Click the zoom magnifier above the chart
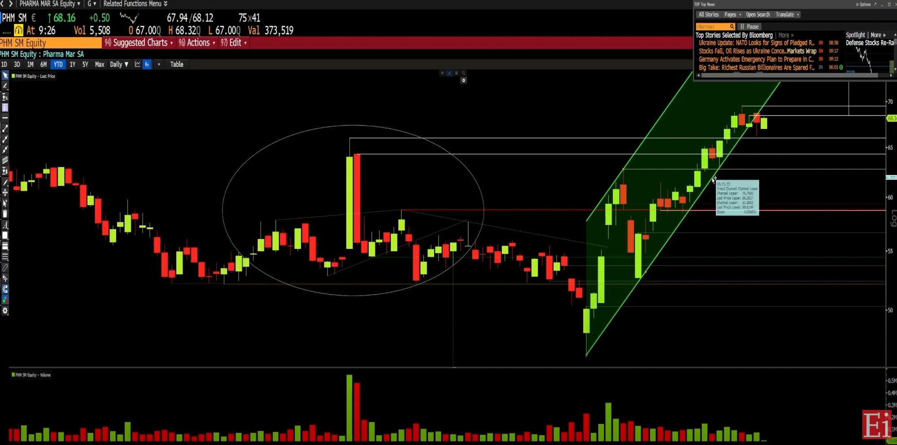 [463, 73]
